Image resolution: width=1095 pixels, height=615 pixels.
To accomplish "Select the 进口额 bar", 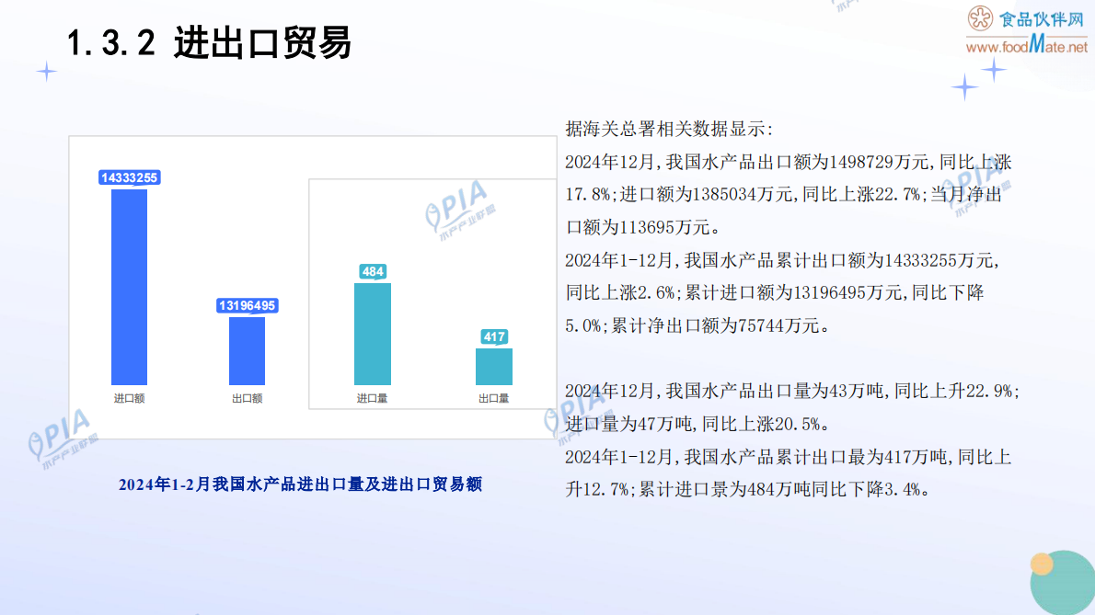I will pos(131,285).
